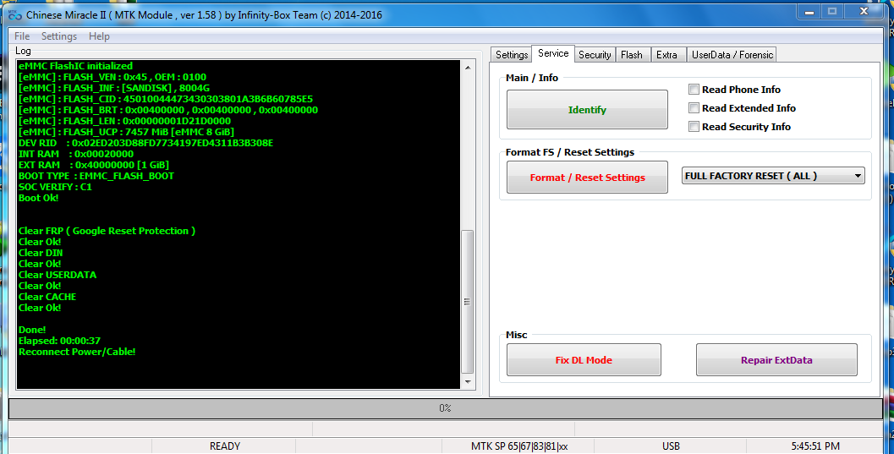Image resolution: width=894 pixels, height=454 pixels.
Task: Click log line starting with 'DEV RID'
Action: tap(146, 143)
